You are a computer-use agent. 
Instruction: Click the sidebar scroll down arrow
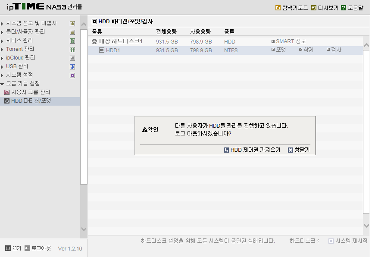pyautogui.click(x=84, y=229)
